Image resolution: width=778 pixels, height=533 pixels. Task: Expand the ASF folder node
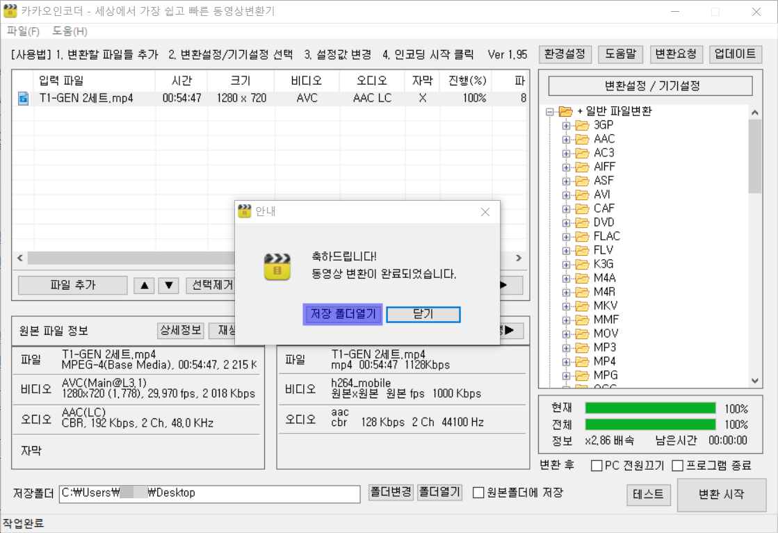click(566, 181)
